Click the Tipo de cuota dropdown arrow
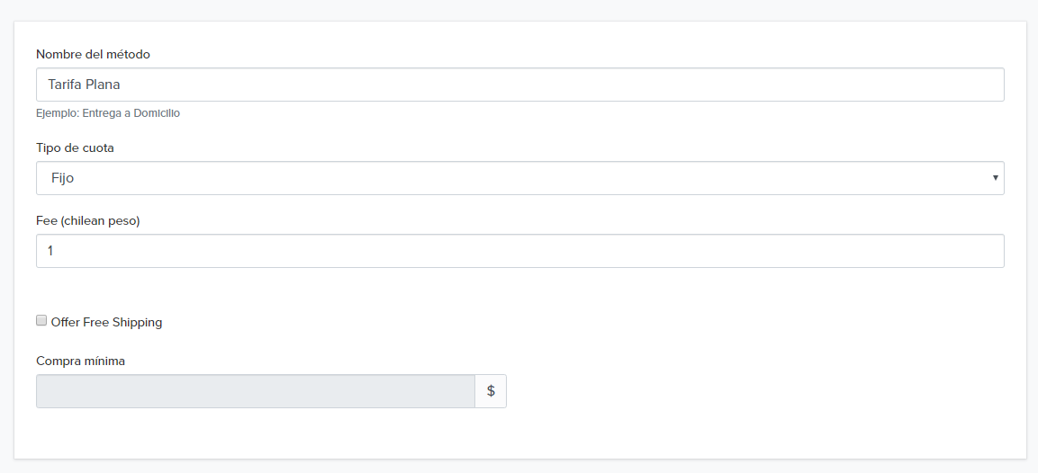This screenshot has height=473, width=1038. (x=995, y=178)
